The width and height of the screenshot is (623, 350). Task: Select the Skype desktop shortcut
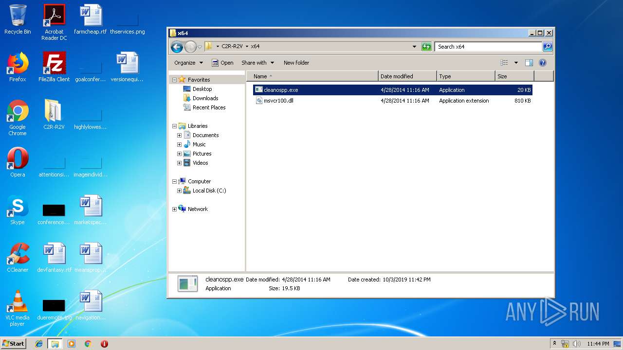[18, 210]
